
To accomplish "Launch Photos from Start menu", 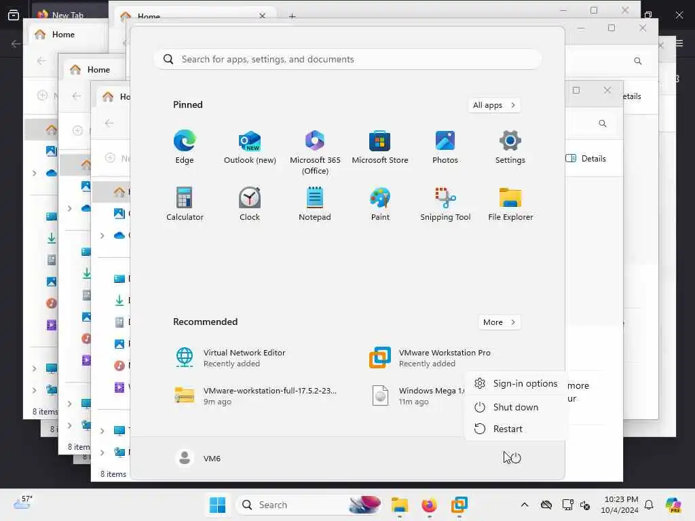I will [x=445, y=147].
